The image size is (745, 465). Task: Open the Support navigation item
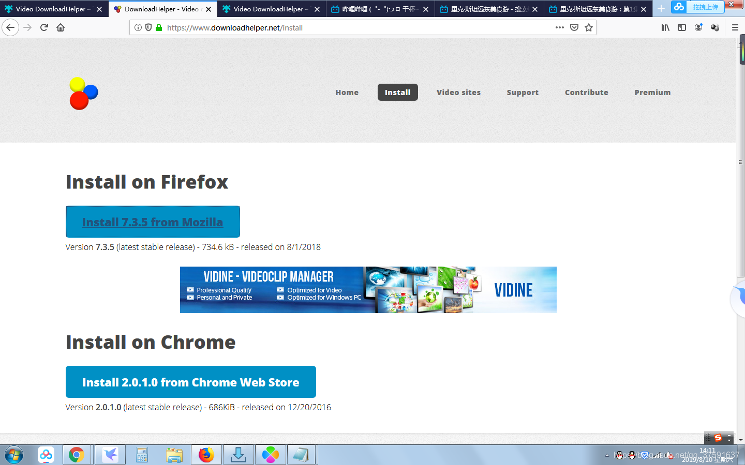[523, 92]
